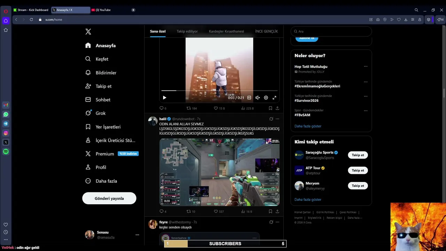Open options for Hep Tatil Mutluluğu trend

click(366, 66)
